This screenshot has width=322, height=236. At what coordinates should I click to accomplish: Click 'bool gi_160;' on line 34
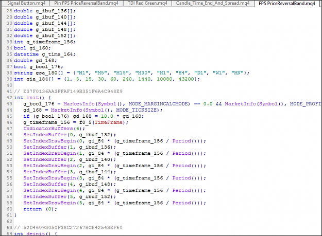pos(32,48)
